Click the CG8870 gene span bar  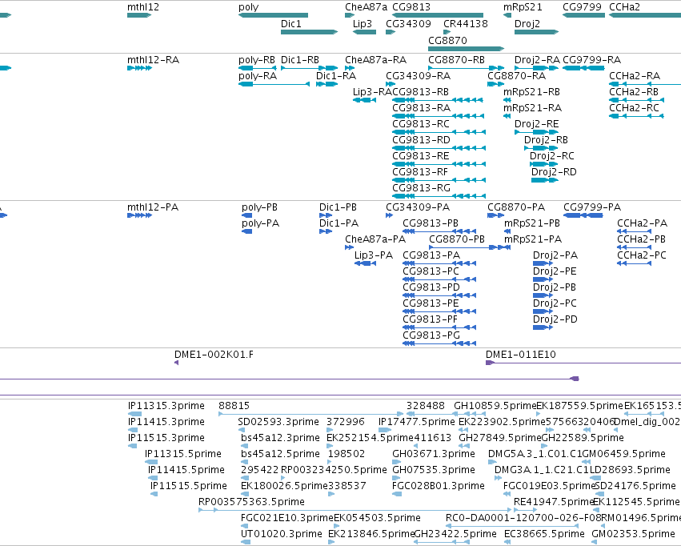point(466,49)
